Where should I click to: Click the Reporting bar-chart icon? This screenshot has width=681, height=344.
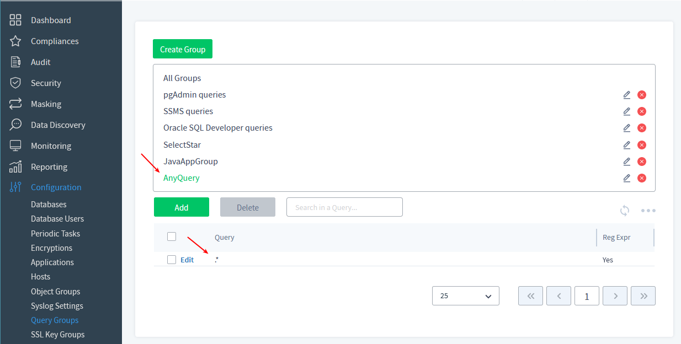point(15,166)
